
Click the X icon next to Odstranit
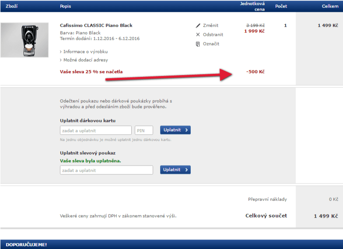(198, 35)
